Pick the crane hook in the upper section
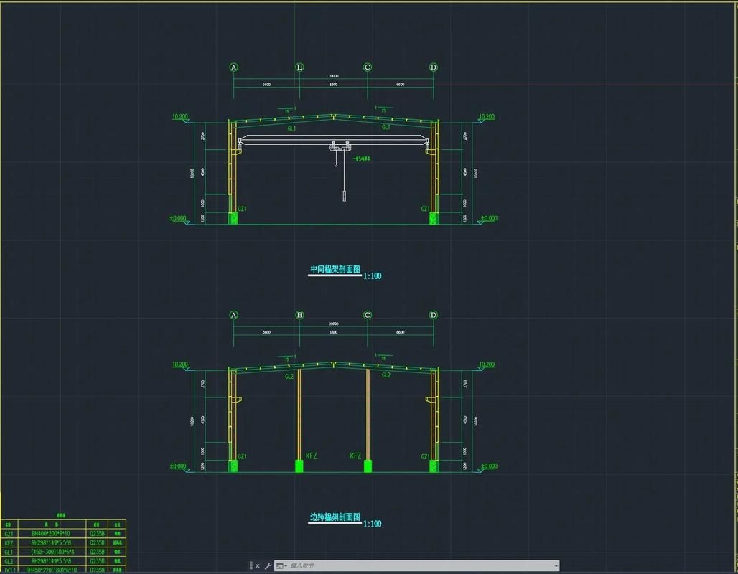The height and width of the screenshot is (574, 738). 335,164
